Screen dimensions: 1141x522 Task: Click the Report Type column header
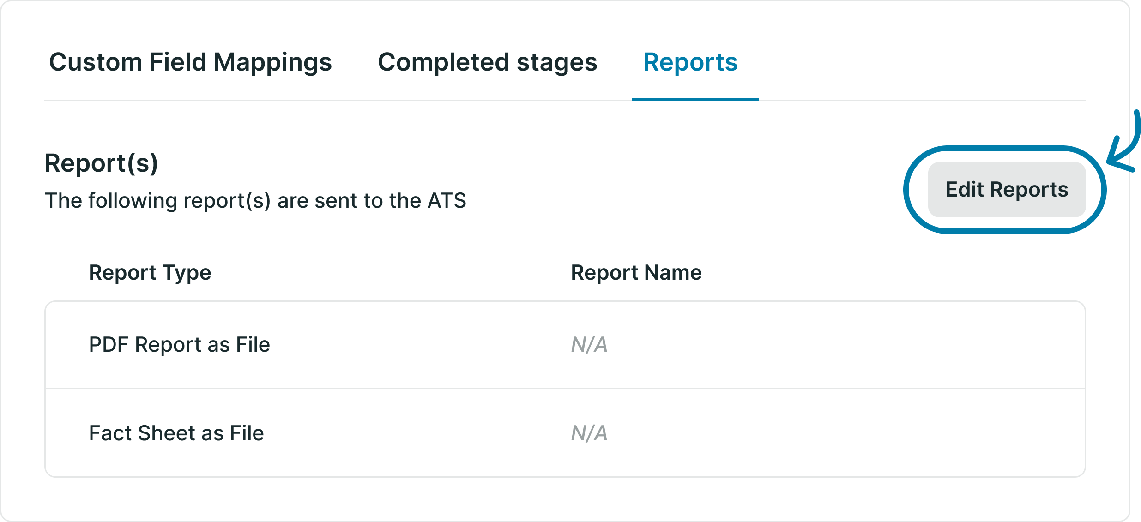coord(150,273)
